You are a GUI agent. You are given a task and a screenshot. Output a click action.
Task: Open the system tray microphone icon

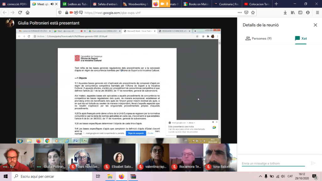pos(266,176)
